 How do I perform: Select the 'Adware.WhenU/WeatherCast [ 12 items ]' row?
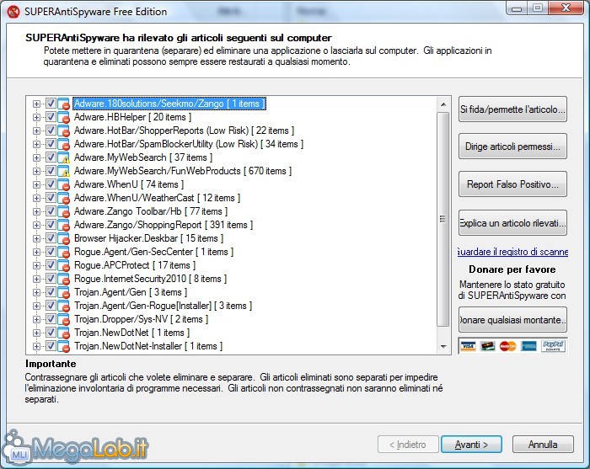(x=157, y=198)
